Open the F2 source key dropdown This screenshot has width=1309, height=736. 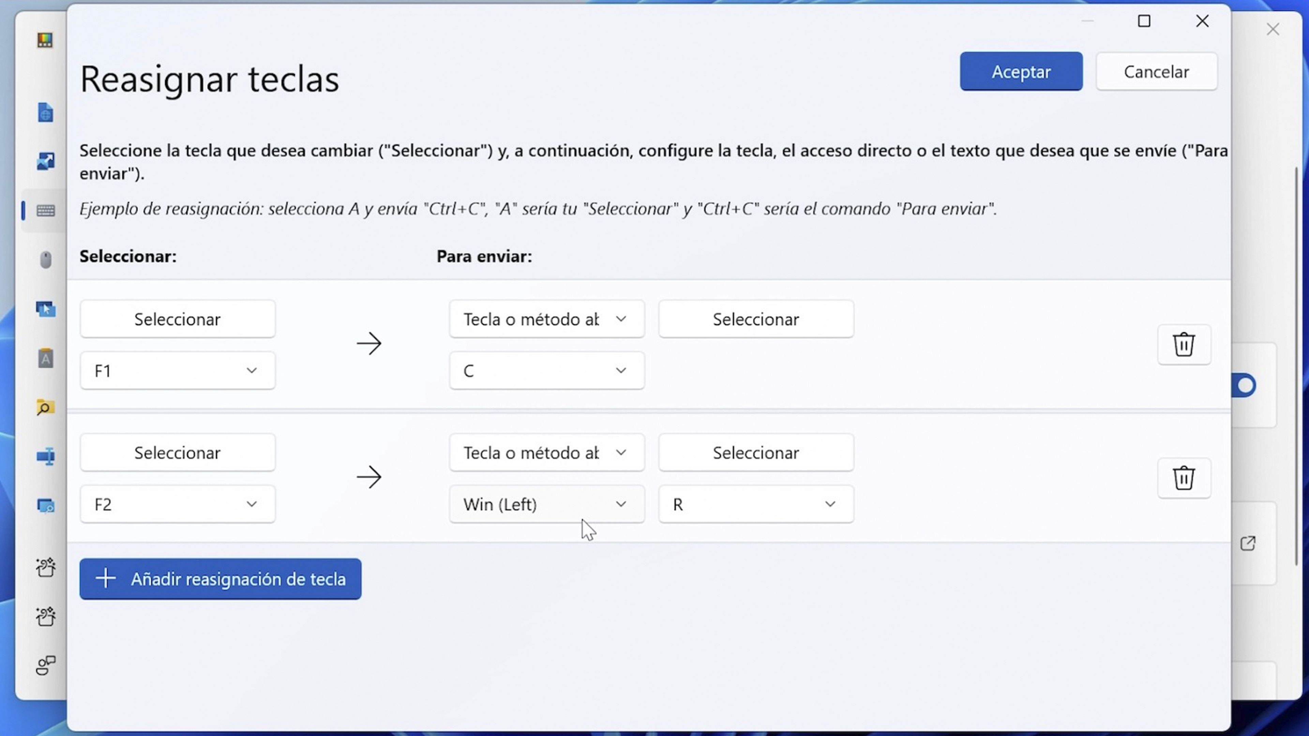[177, 504]
